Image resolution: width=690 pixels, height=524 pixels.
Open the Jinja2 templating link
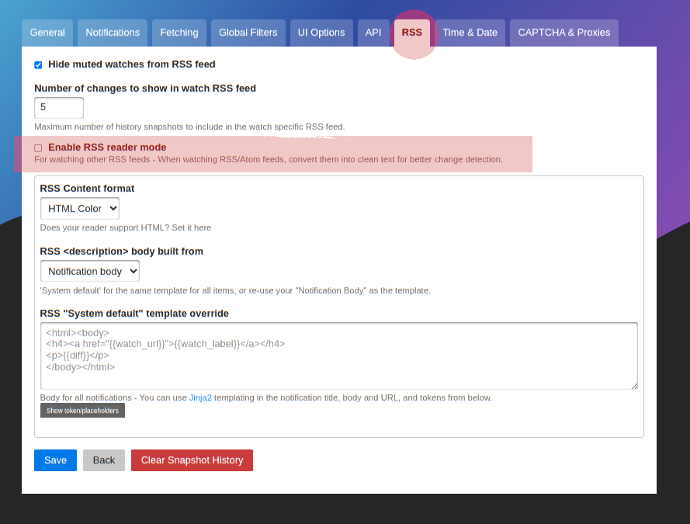[x=200, y=397]
